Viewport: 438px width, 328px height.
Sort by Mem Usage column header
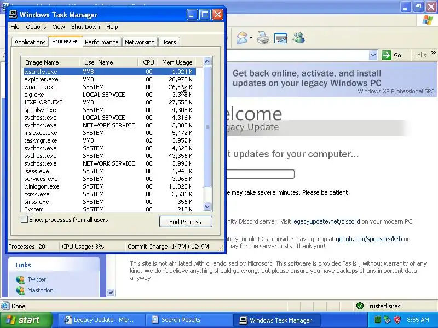click(176, 62)
